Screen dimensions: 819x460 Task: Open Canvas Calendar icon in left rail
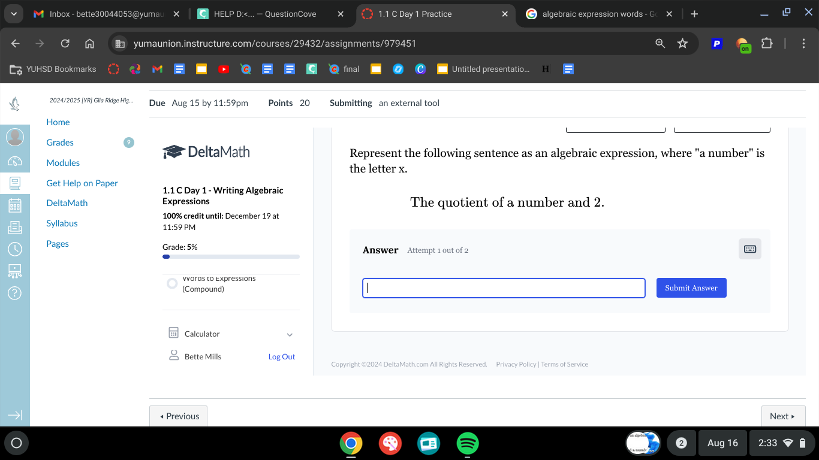tap(15, 205)
